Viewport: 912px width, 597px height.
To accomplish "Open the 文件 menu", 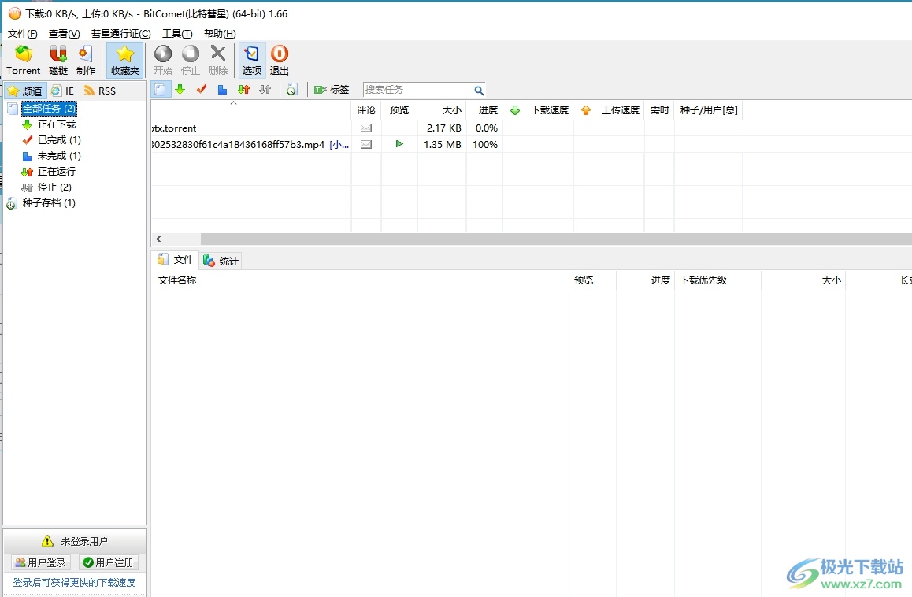I will pyautogui.click(x=22, y=34).
